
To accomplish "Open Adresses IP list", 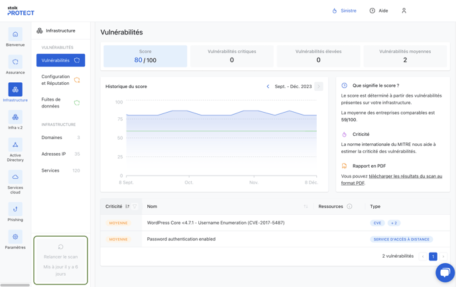I will (60, 154).
